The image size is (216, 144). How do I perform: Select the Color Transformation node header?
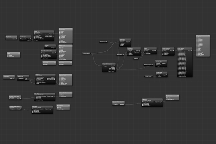coord(49,50)
